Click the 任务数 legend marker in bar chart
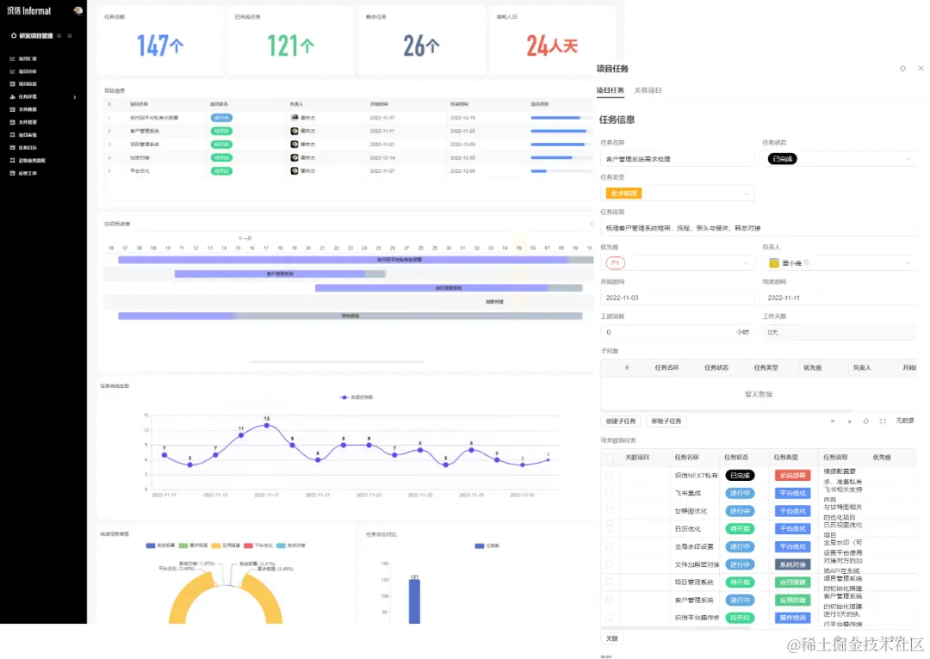The image size is (930, 659). (x=480, y=545)
